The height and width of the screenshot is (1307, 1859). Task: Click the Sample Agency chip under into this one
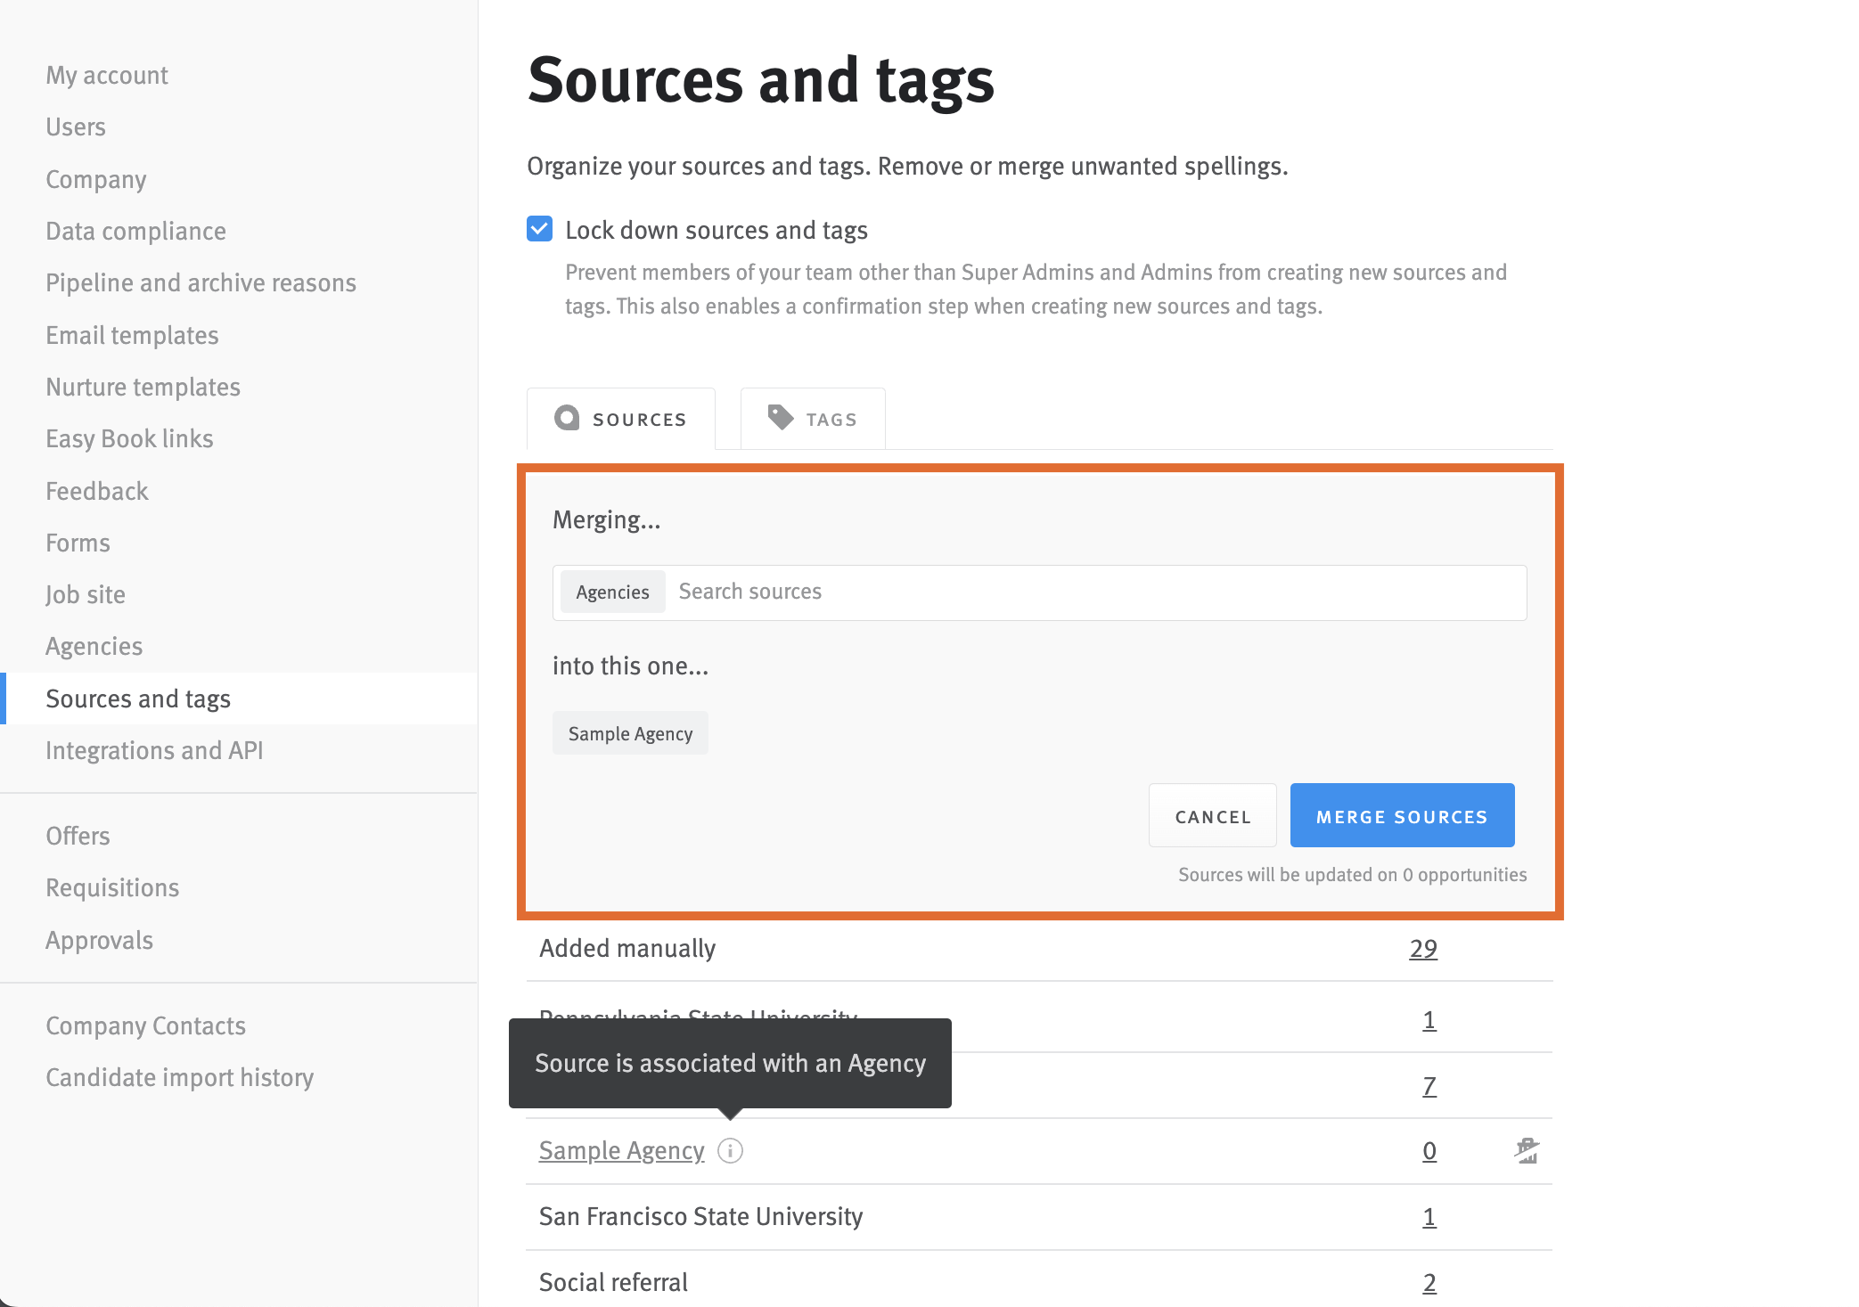pos(630,732)
